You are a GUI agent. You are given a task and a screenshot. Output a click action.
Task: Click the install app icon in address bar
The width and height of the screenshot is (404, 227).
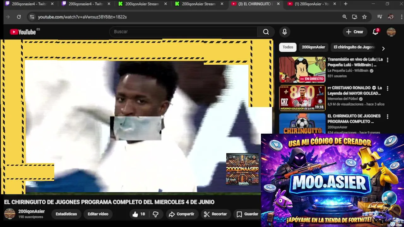354,17
